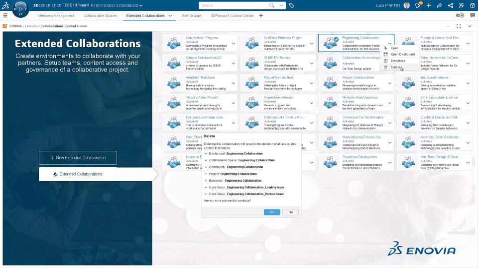
Task: Expand the Project QuantumDrive card menu
Action: point(390,83)
